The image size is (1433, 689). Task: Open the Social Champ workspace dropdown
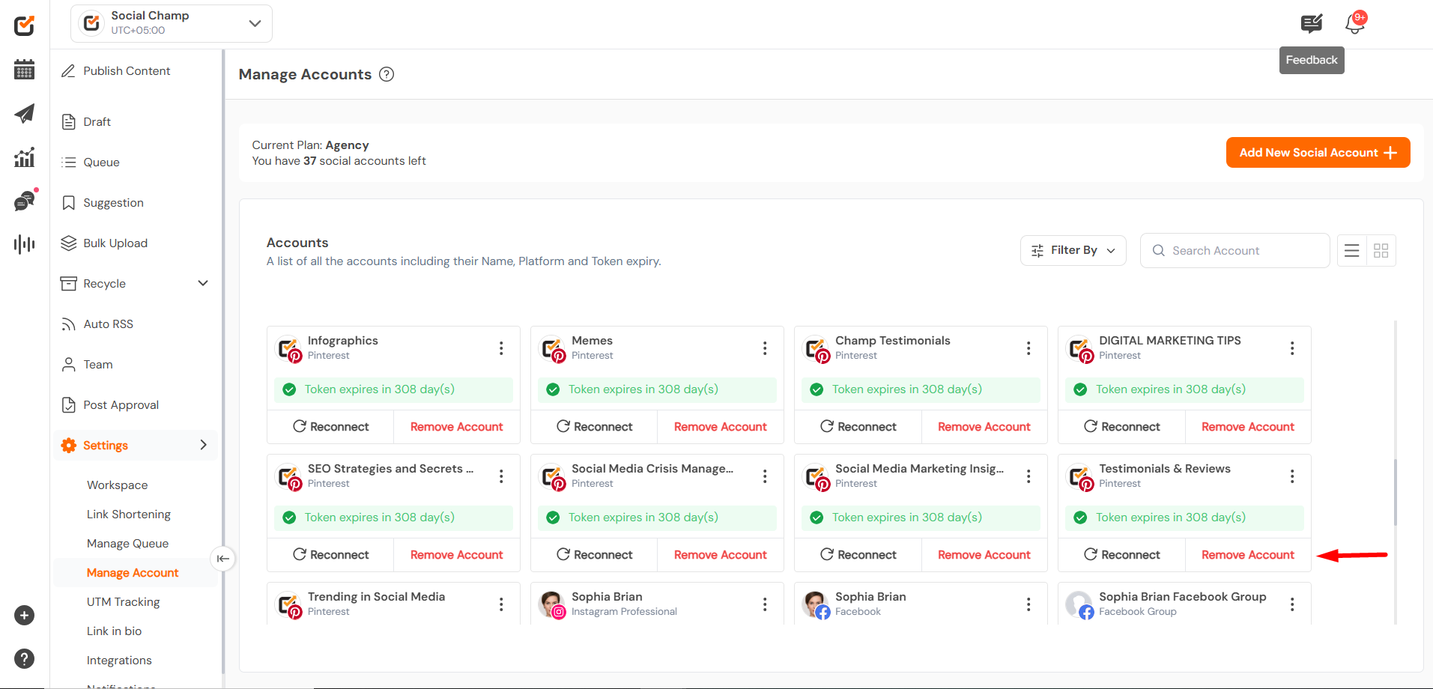pyautogui.click(x=172, y=23)
